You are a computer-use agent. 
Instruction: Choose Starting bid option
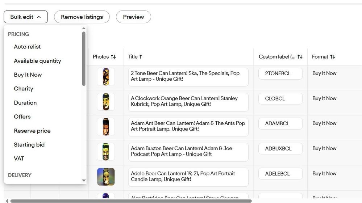point(29,145)
